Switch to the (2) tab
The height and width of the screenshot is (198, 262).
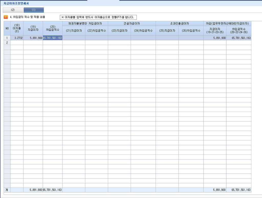pyautogui.click(x=13, y=10)
